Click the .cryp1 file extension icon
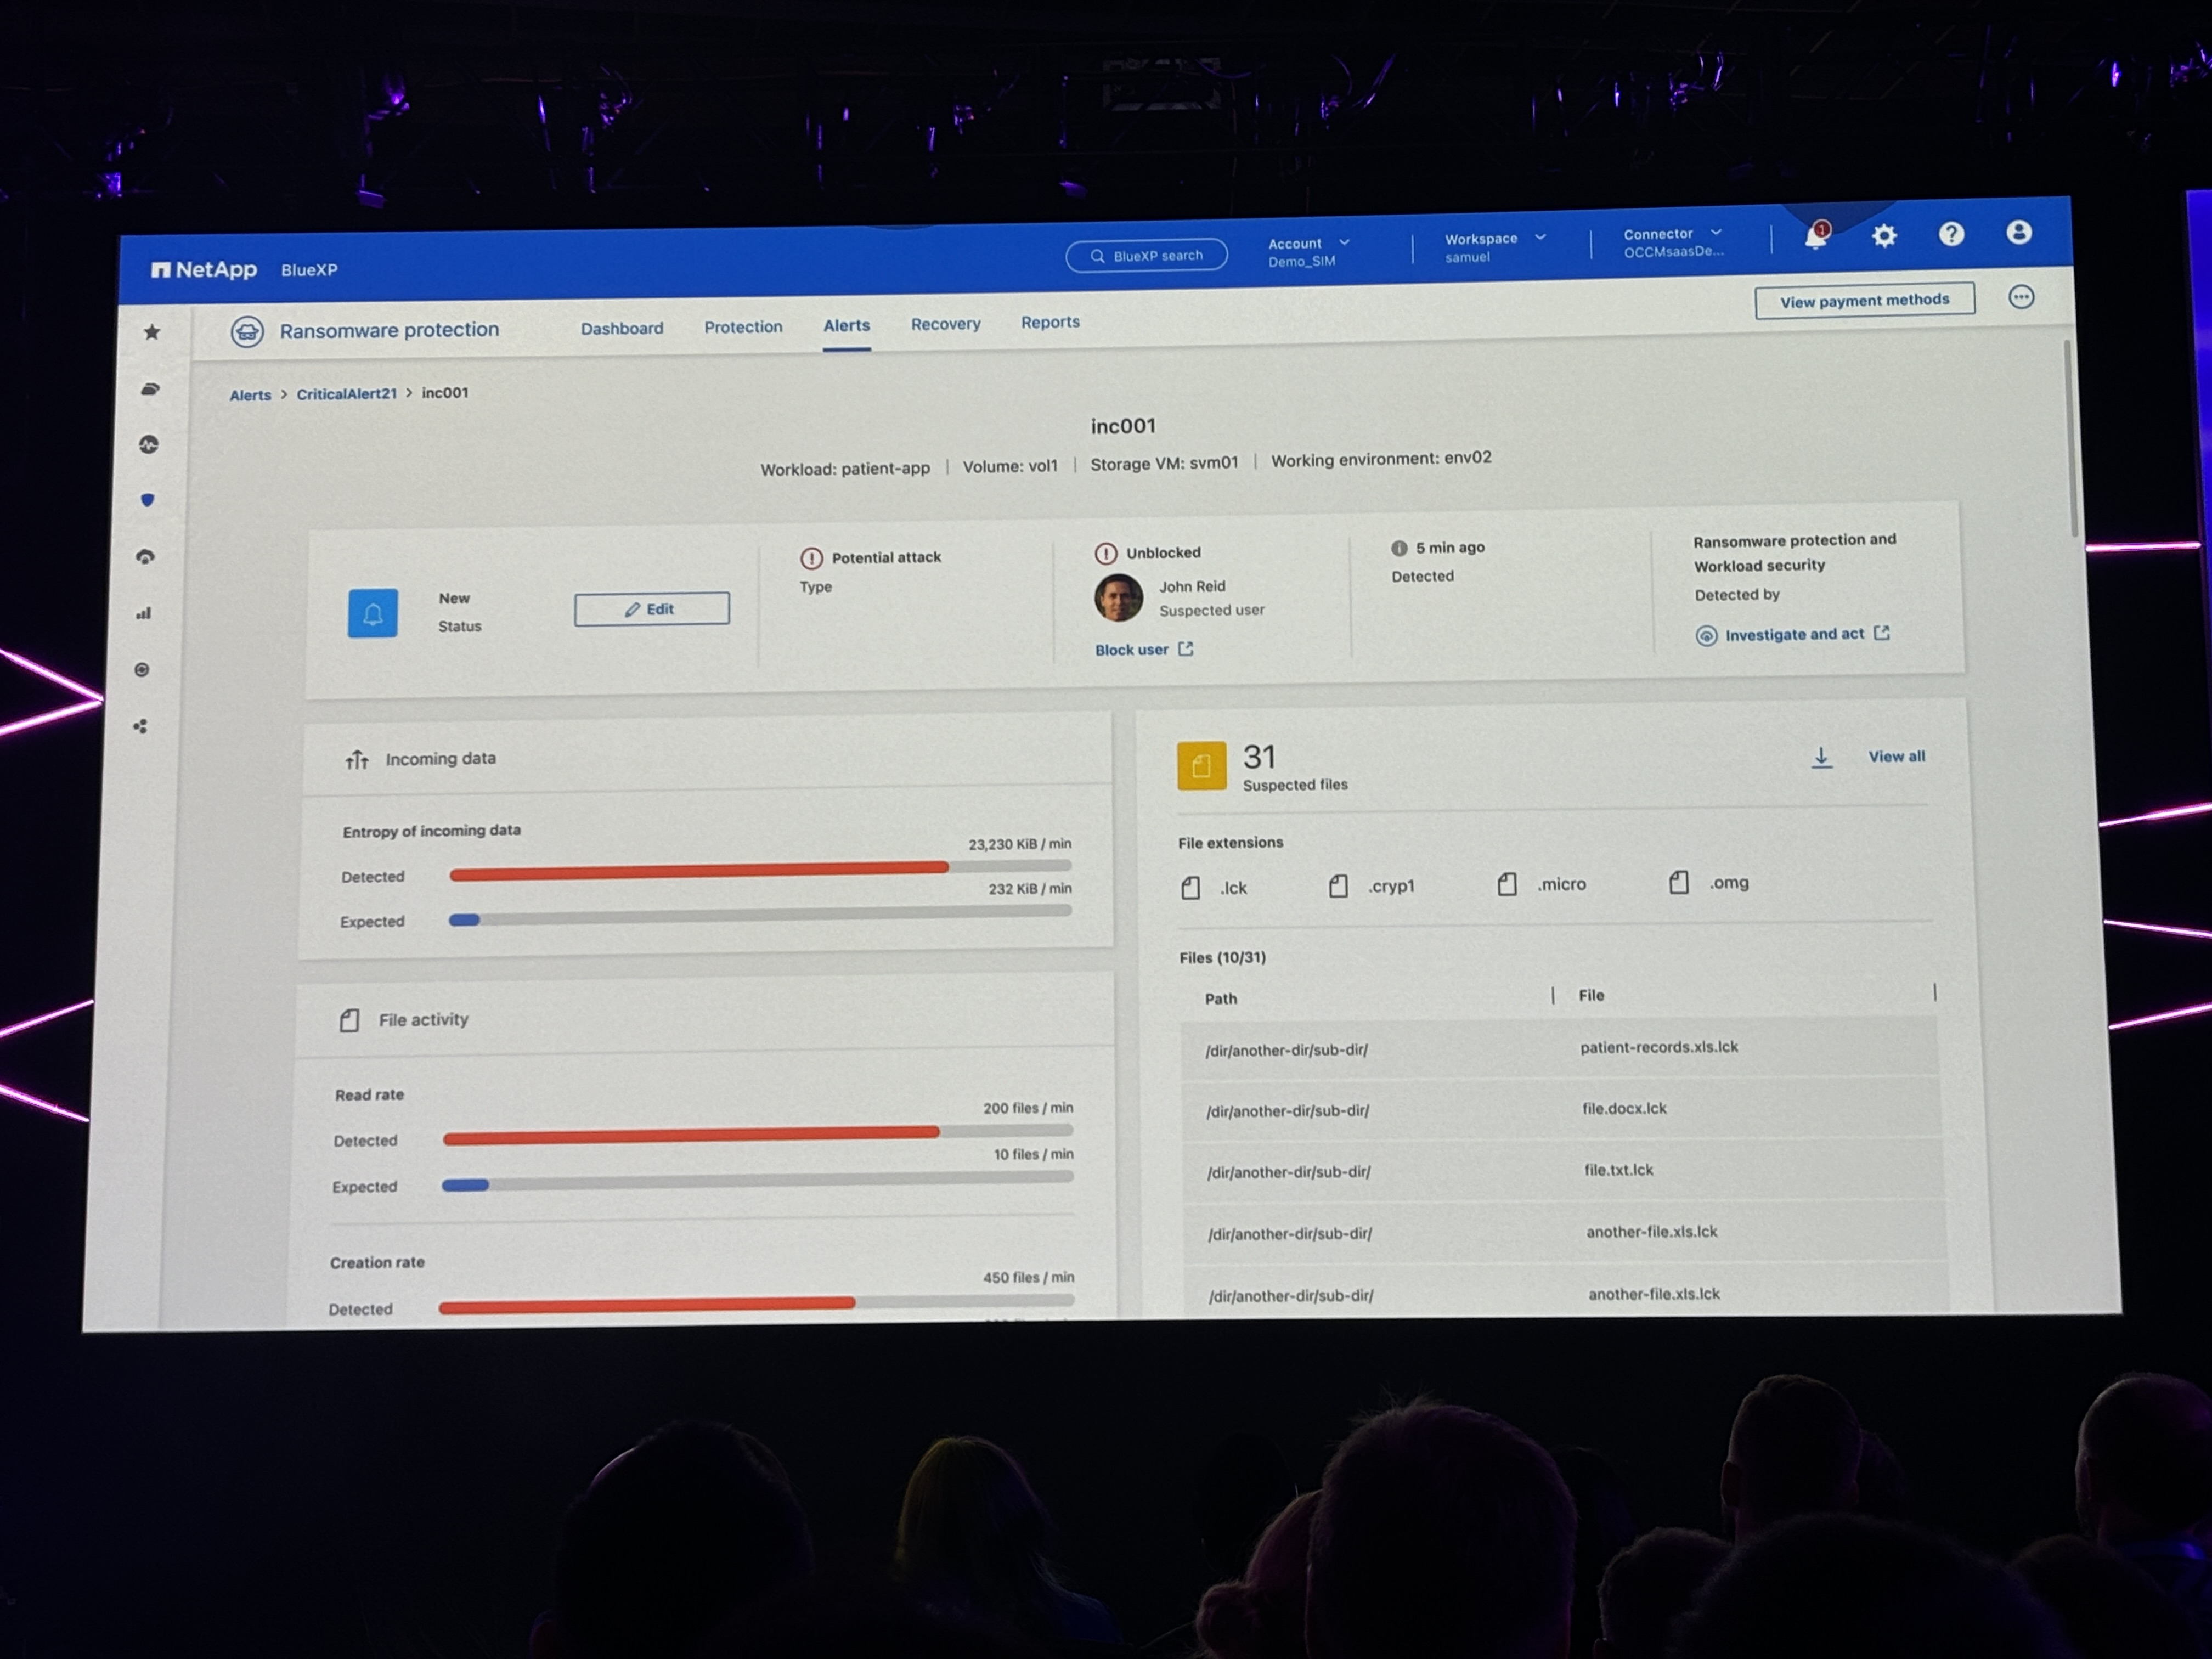The width and height of the screenshot is (2212, 1659). pos(1338,886)
